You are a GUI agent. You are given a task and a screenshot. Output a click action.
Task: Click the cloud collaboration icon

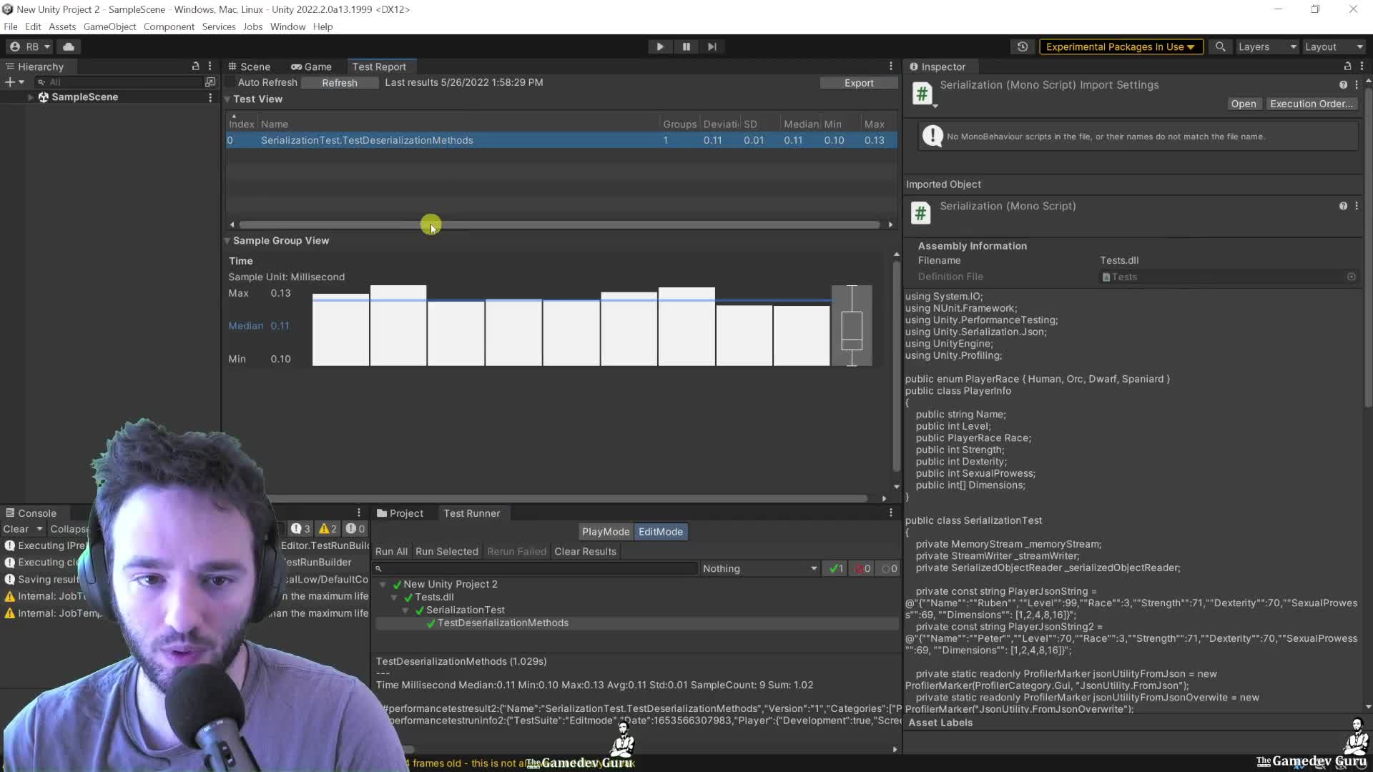point(69,46)
